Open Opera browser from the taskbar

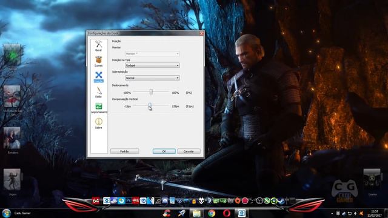[x=227, y=213]
